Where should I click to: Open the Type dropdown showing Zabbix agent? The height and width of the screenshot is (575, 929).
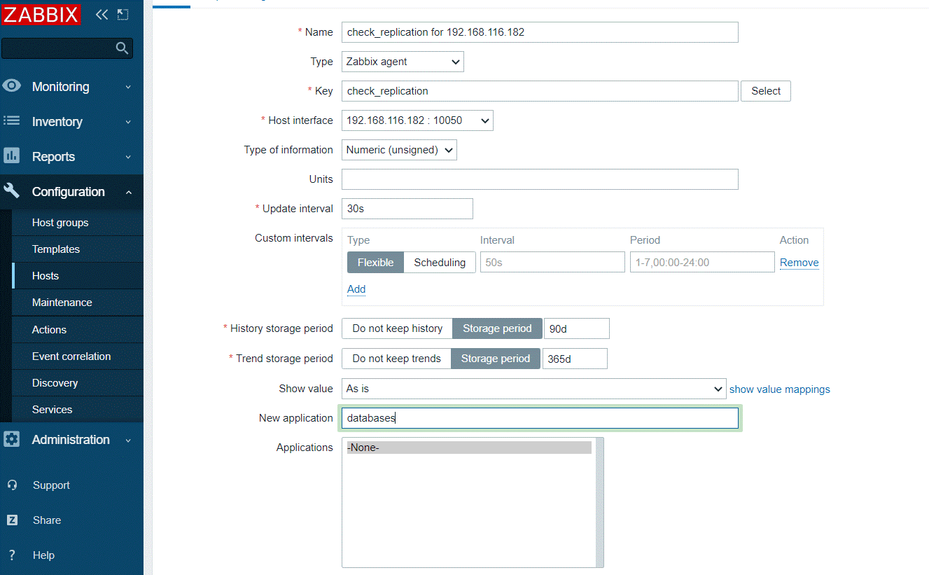pos(403,62)
